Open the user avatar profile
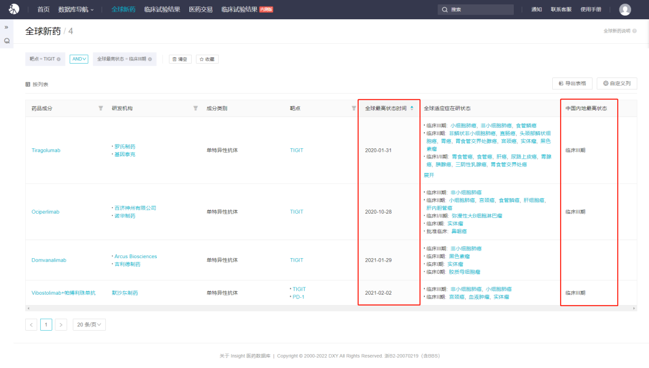 pos(625,10)
